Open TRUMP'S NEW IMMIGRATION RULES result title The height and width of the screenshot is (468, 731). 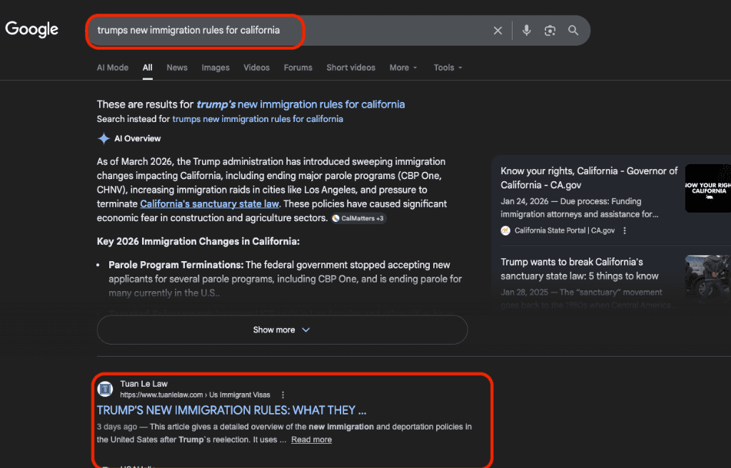point(232,410)
